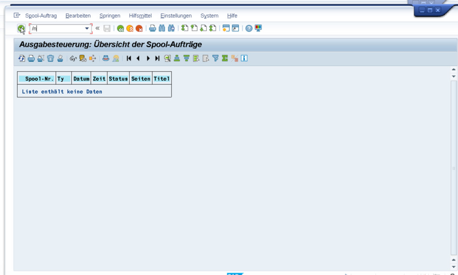Open the Spool-Auftrag menu
458x275 pixels.
coord(41,16)
